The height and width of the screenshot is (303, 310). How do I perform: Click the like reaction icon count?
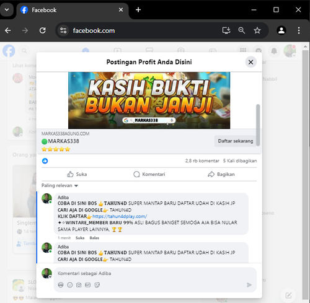[45, 160]
